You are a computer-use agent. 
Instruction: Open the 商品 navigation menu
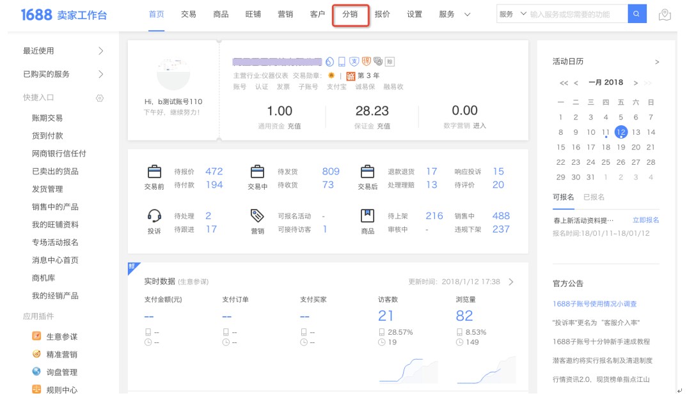pyautogui.click(x=221, y=15)
